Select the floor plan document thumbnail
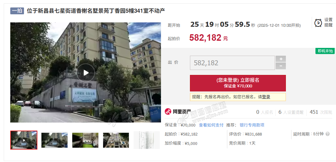 coord(147,140)
